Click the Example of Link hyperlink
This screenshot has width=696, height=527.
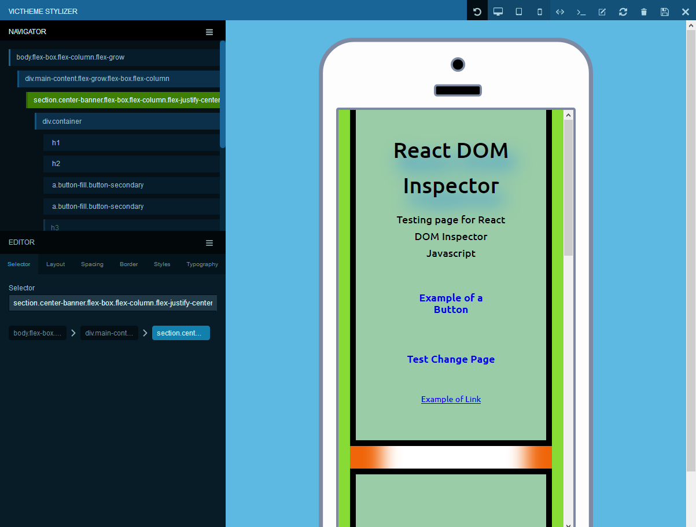(x=451, y=399)
